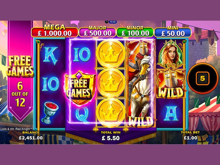Click the middle gold crown coin

click(111, 83)
